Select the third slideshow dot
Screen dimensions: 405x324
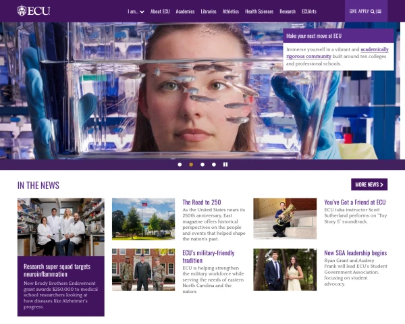click(x=202, y=165)
